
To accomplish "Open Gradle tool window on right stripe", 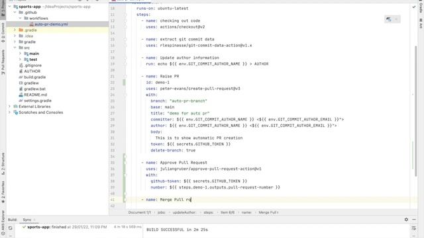I will pos(421,7).
